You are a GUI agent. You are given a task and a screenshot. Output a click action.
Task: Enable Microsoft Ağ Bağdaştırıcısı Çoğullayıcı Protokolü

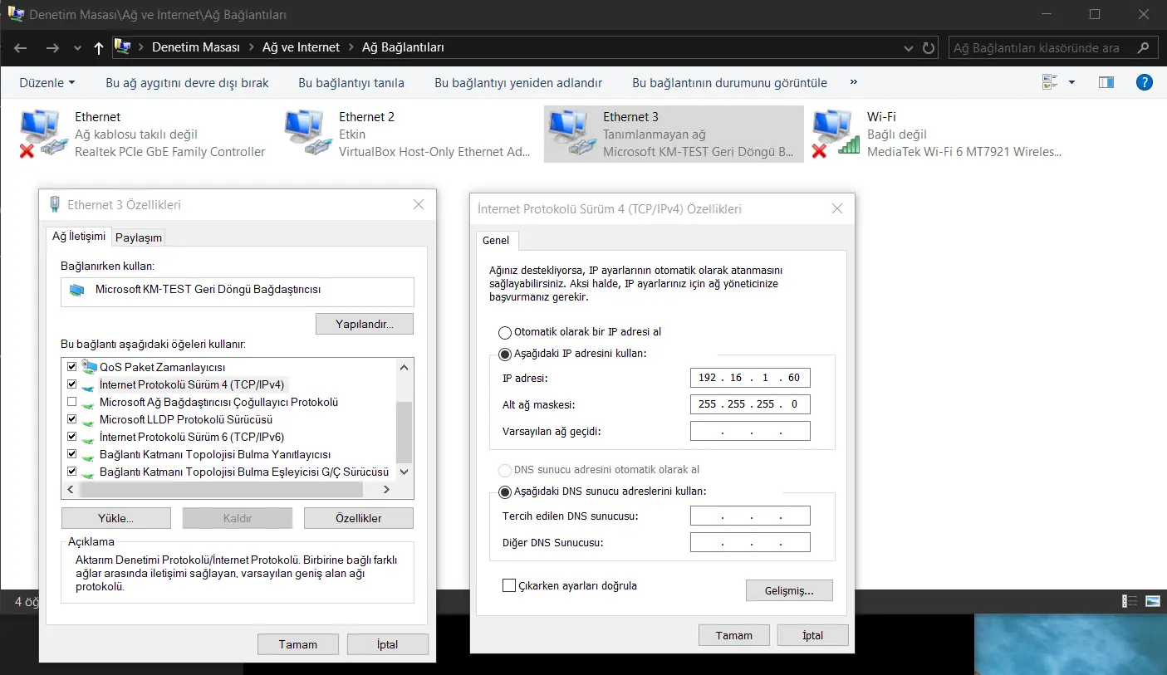[71, 402]
